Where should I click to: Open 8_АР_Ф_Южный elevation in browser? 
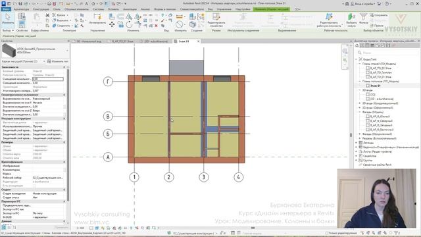(x=380, y=117)
